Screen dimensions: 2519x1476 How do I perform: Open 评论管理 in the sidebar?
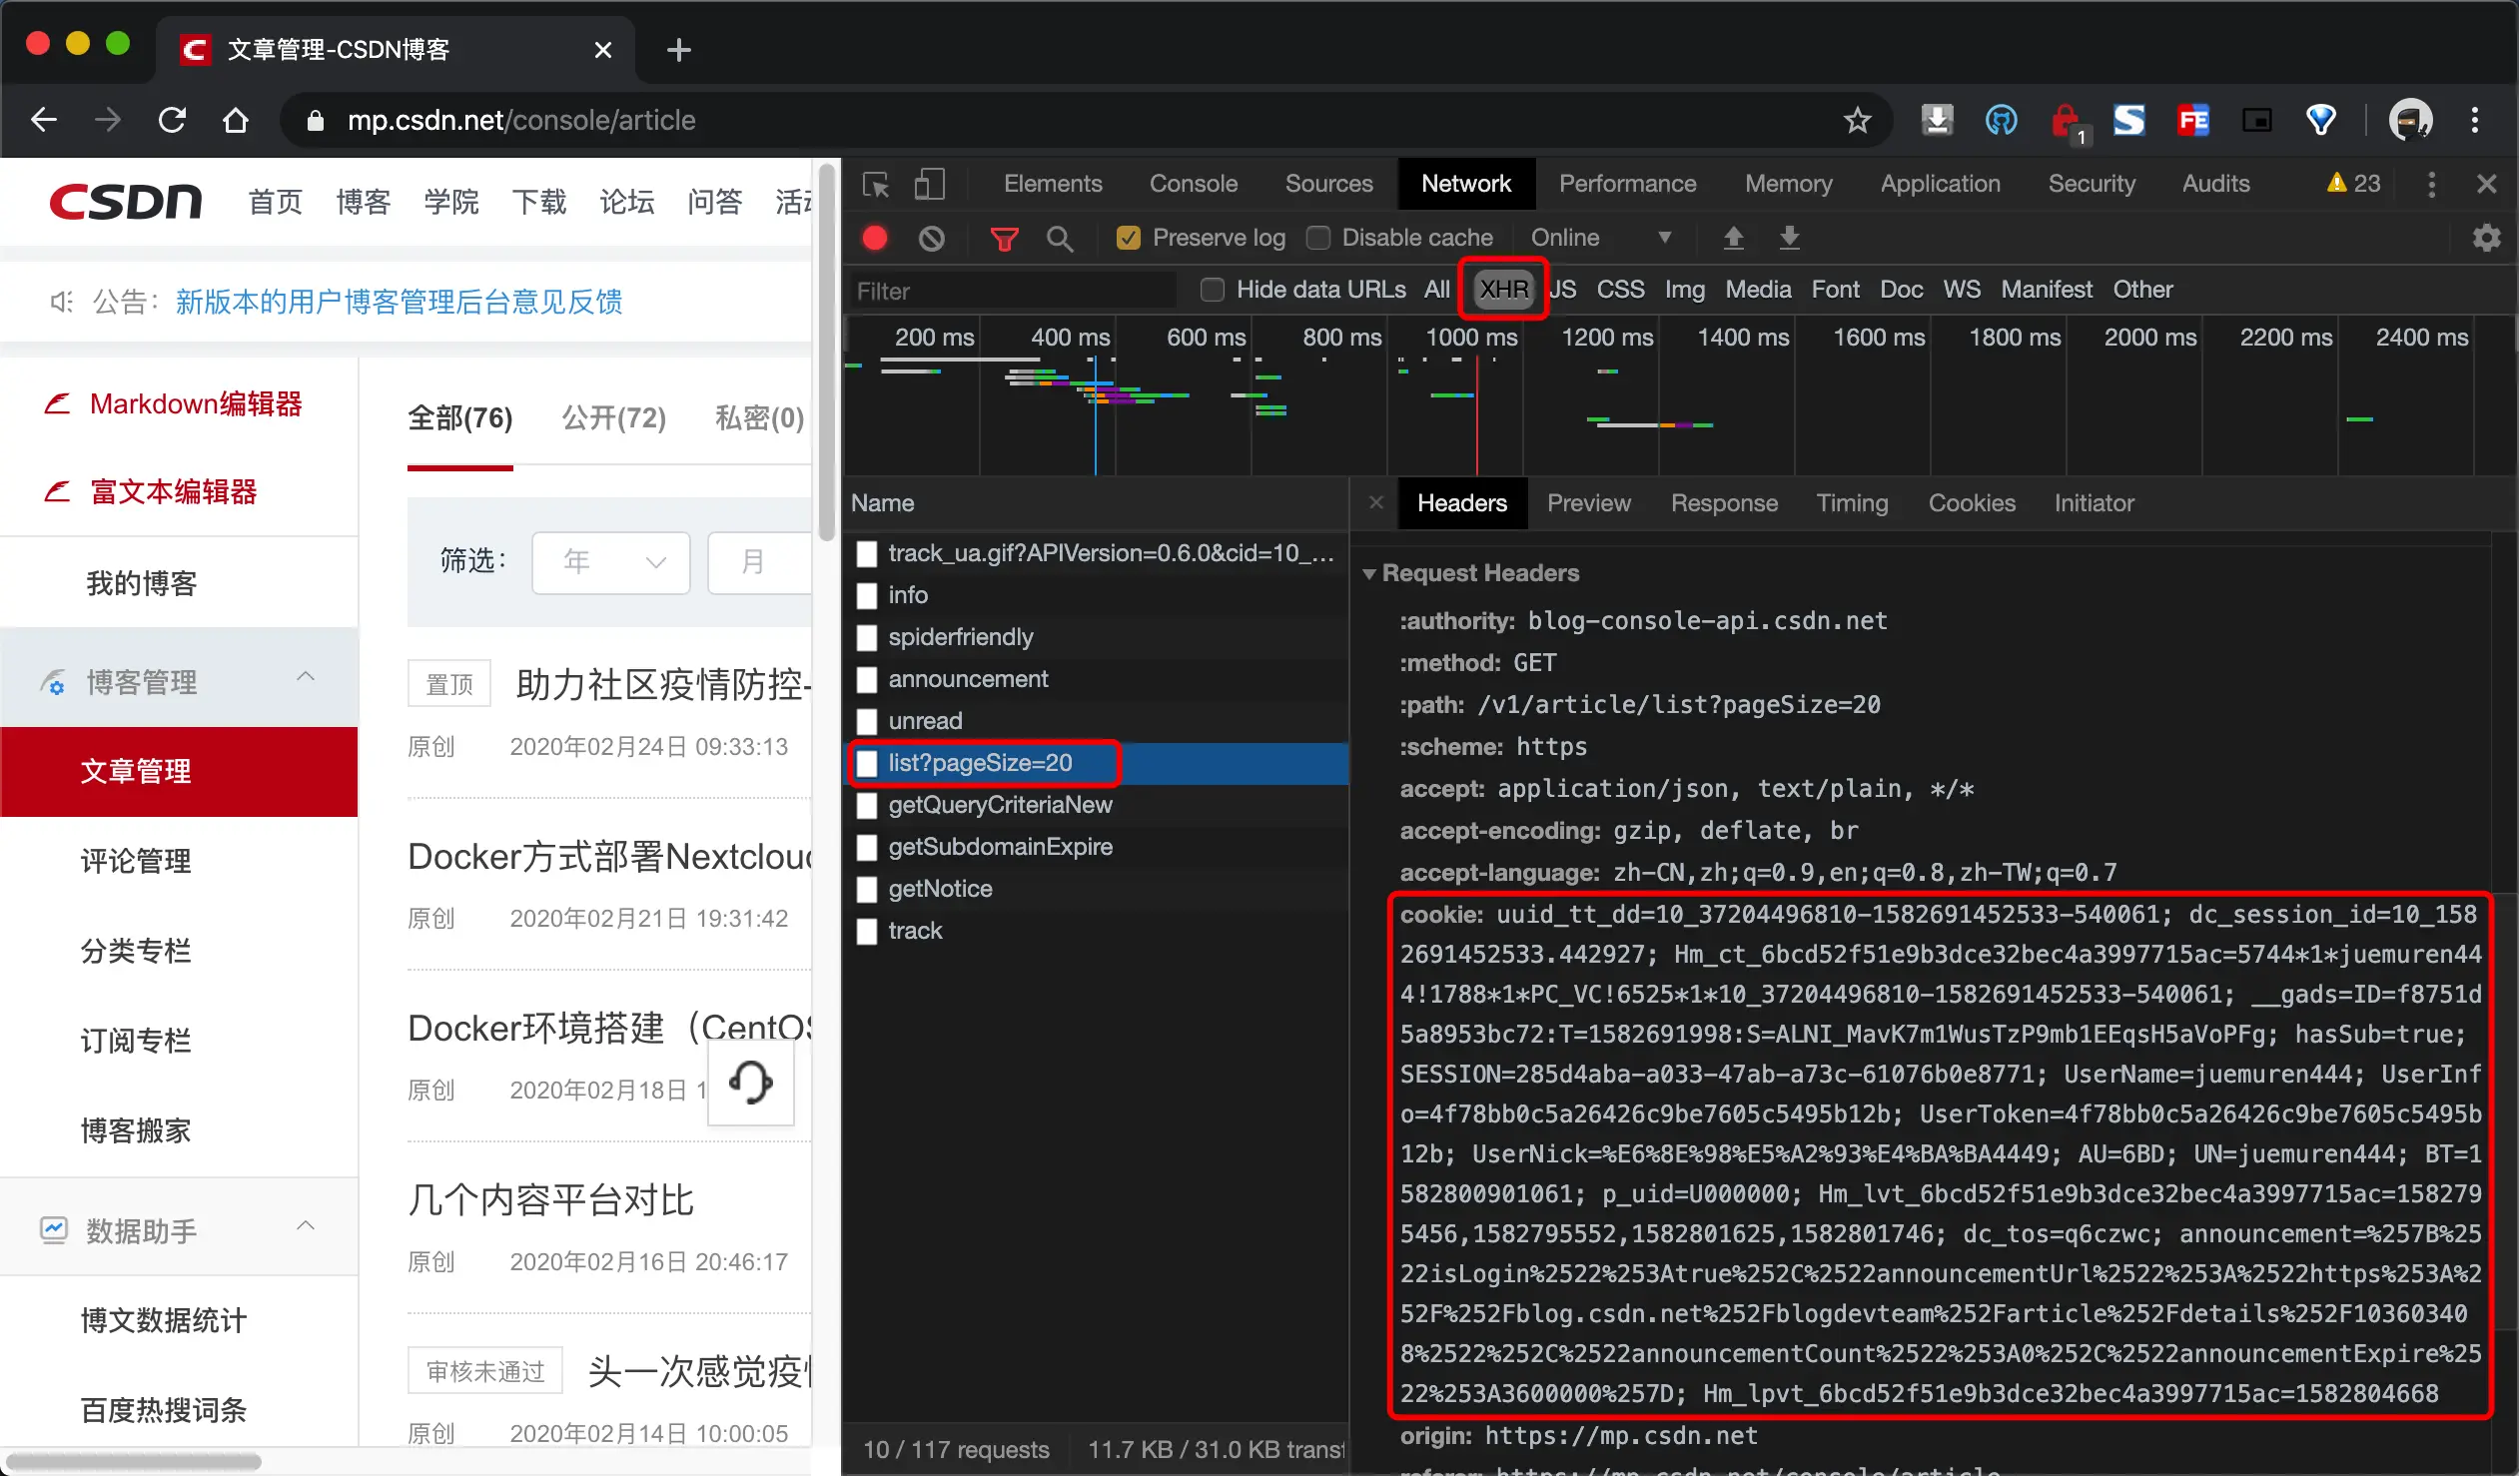click(136, 861)
